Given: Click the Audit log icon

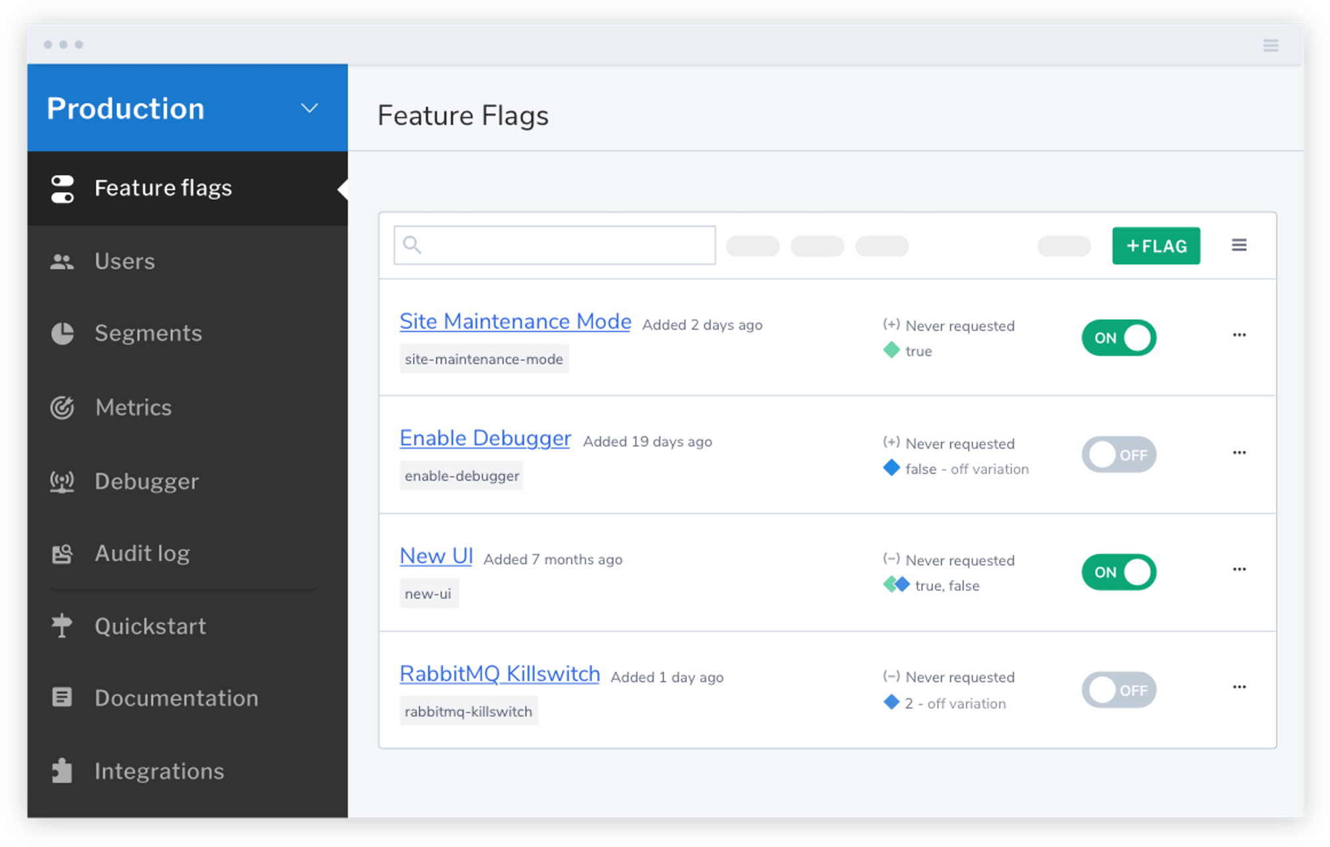Looking at the screenshot, I should pos(62,552).
